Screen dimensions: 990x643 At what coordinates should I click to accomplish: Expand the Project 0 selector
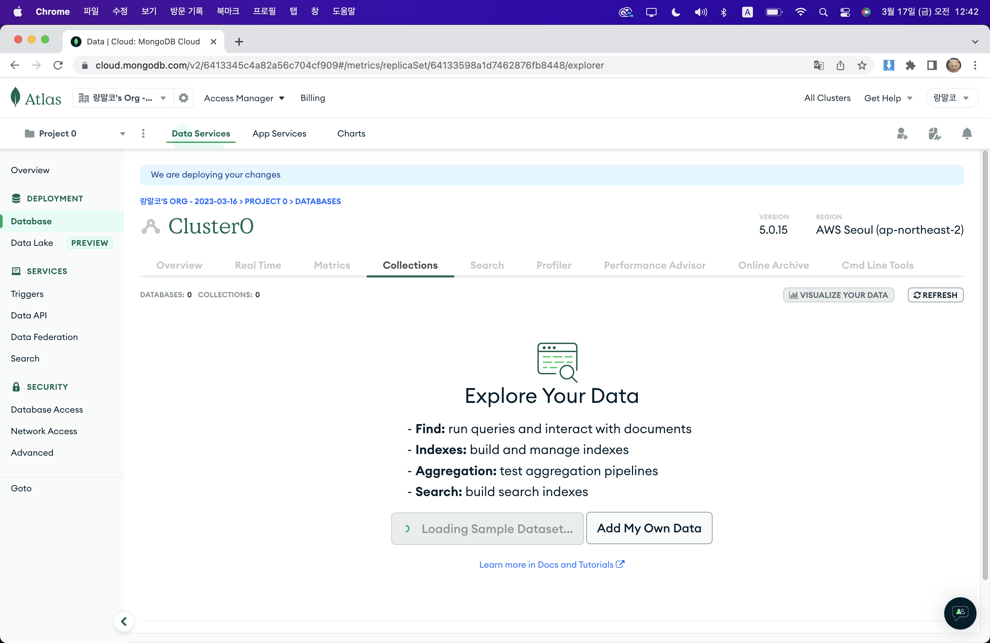coord(75,134)
